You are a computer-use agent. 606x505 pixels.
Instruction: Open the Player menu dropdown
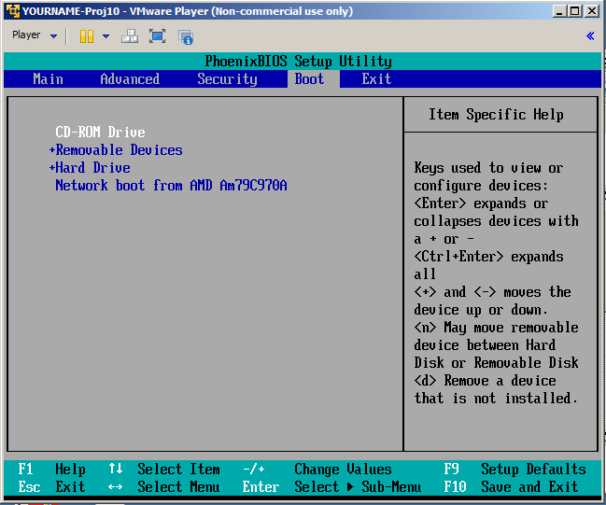tap(34, 35)
